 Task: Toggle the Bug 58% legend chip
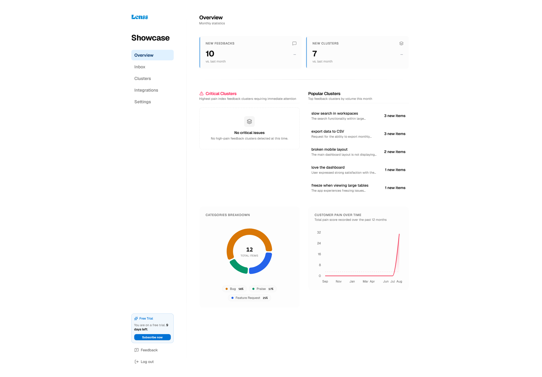pyautogui.click(x=234, y=289)
